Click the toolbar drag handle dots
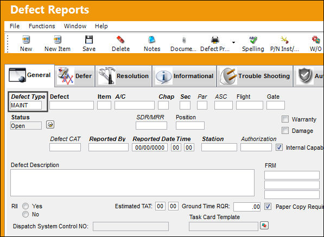324x237 pixels. [x=8, y=44]
